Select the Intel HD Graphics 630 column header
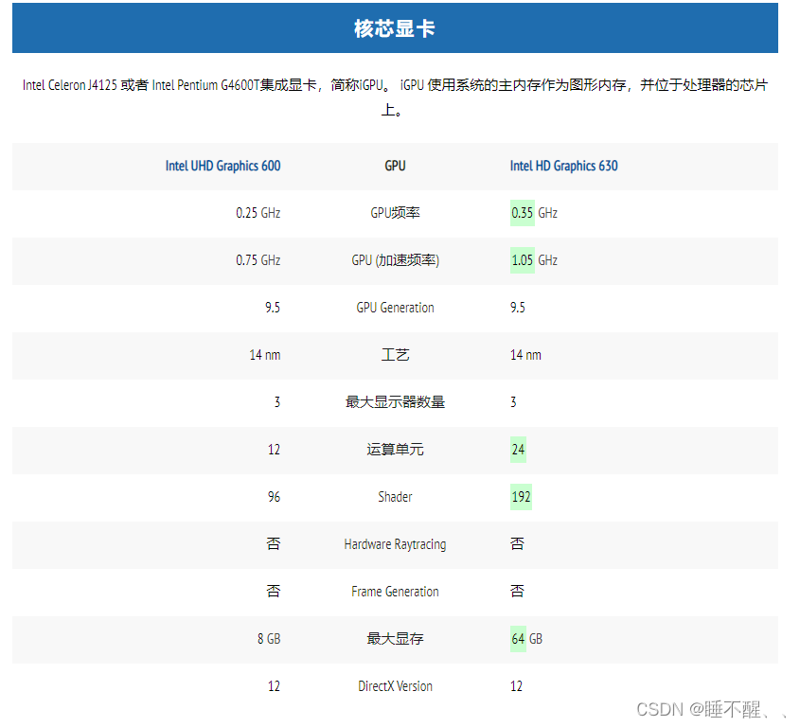800x727 pixels. [x=564, y=166]
